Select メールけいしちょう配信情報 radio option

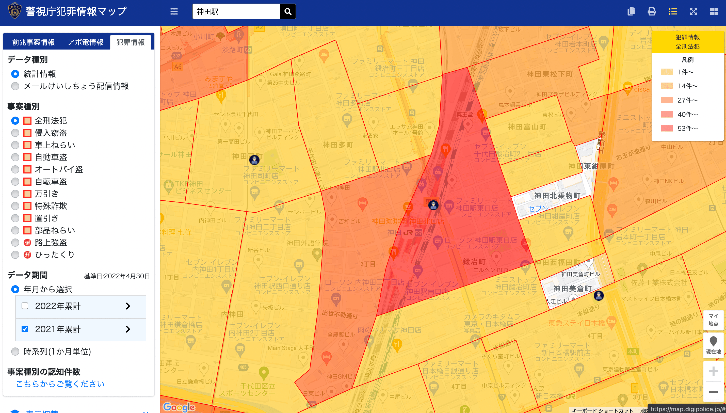tap(15, 86)
